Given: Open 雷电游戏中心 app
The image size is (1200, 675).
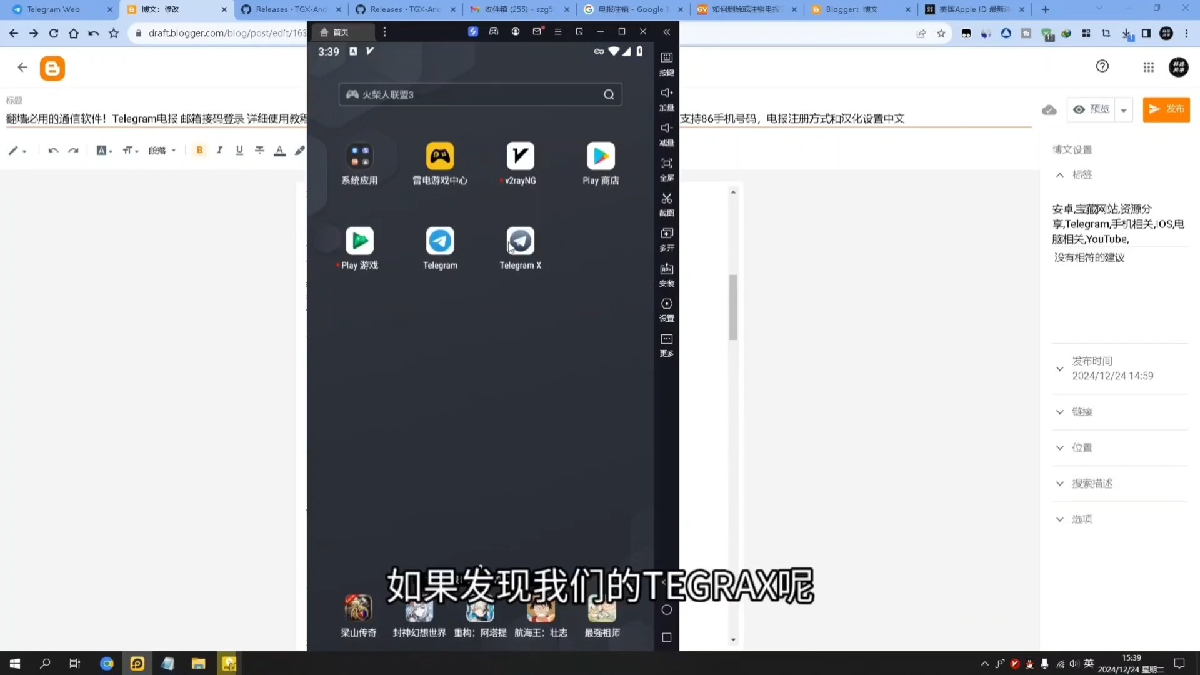Looking at the screenshot, I should pos(440,156).
